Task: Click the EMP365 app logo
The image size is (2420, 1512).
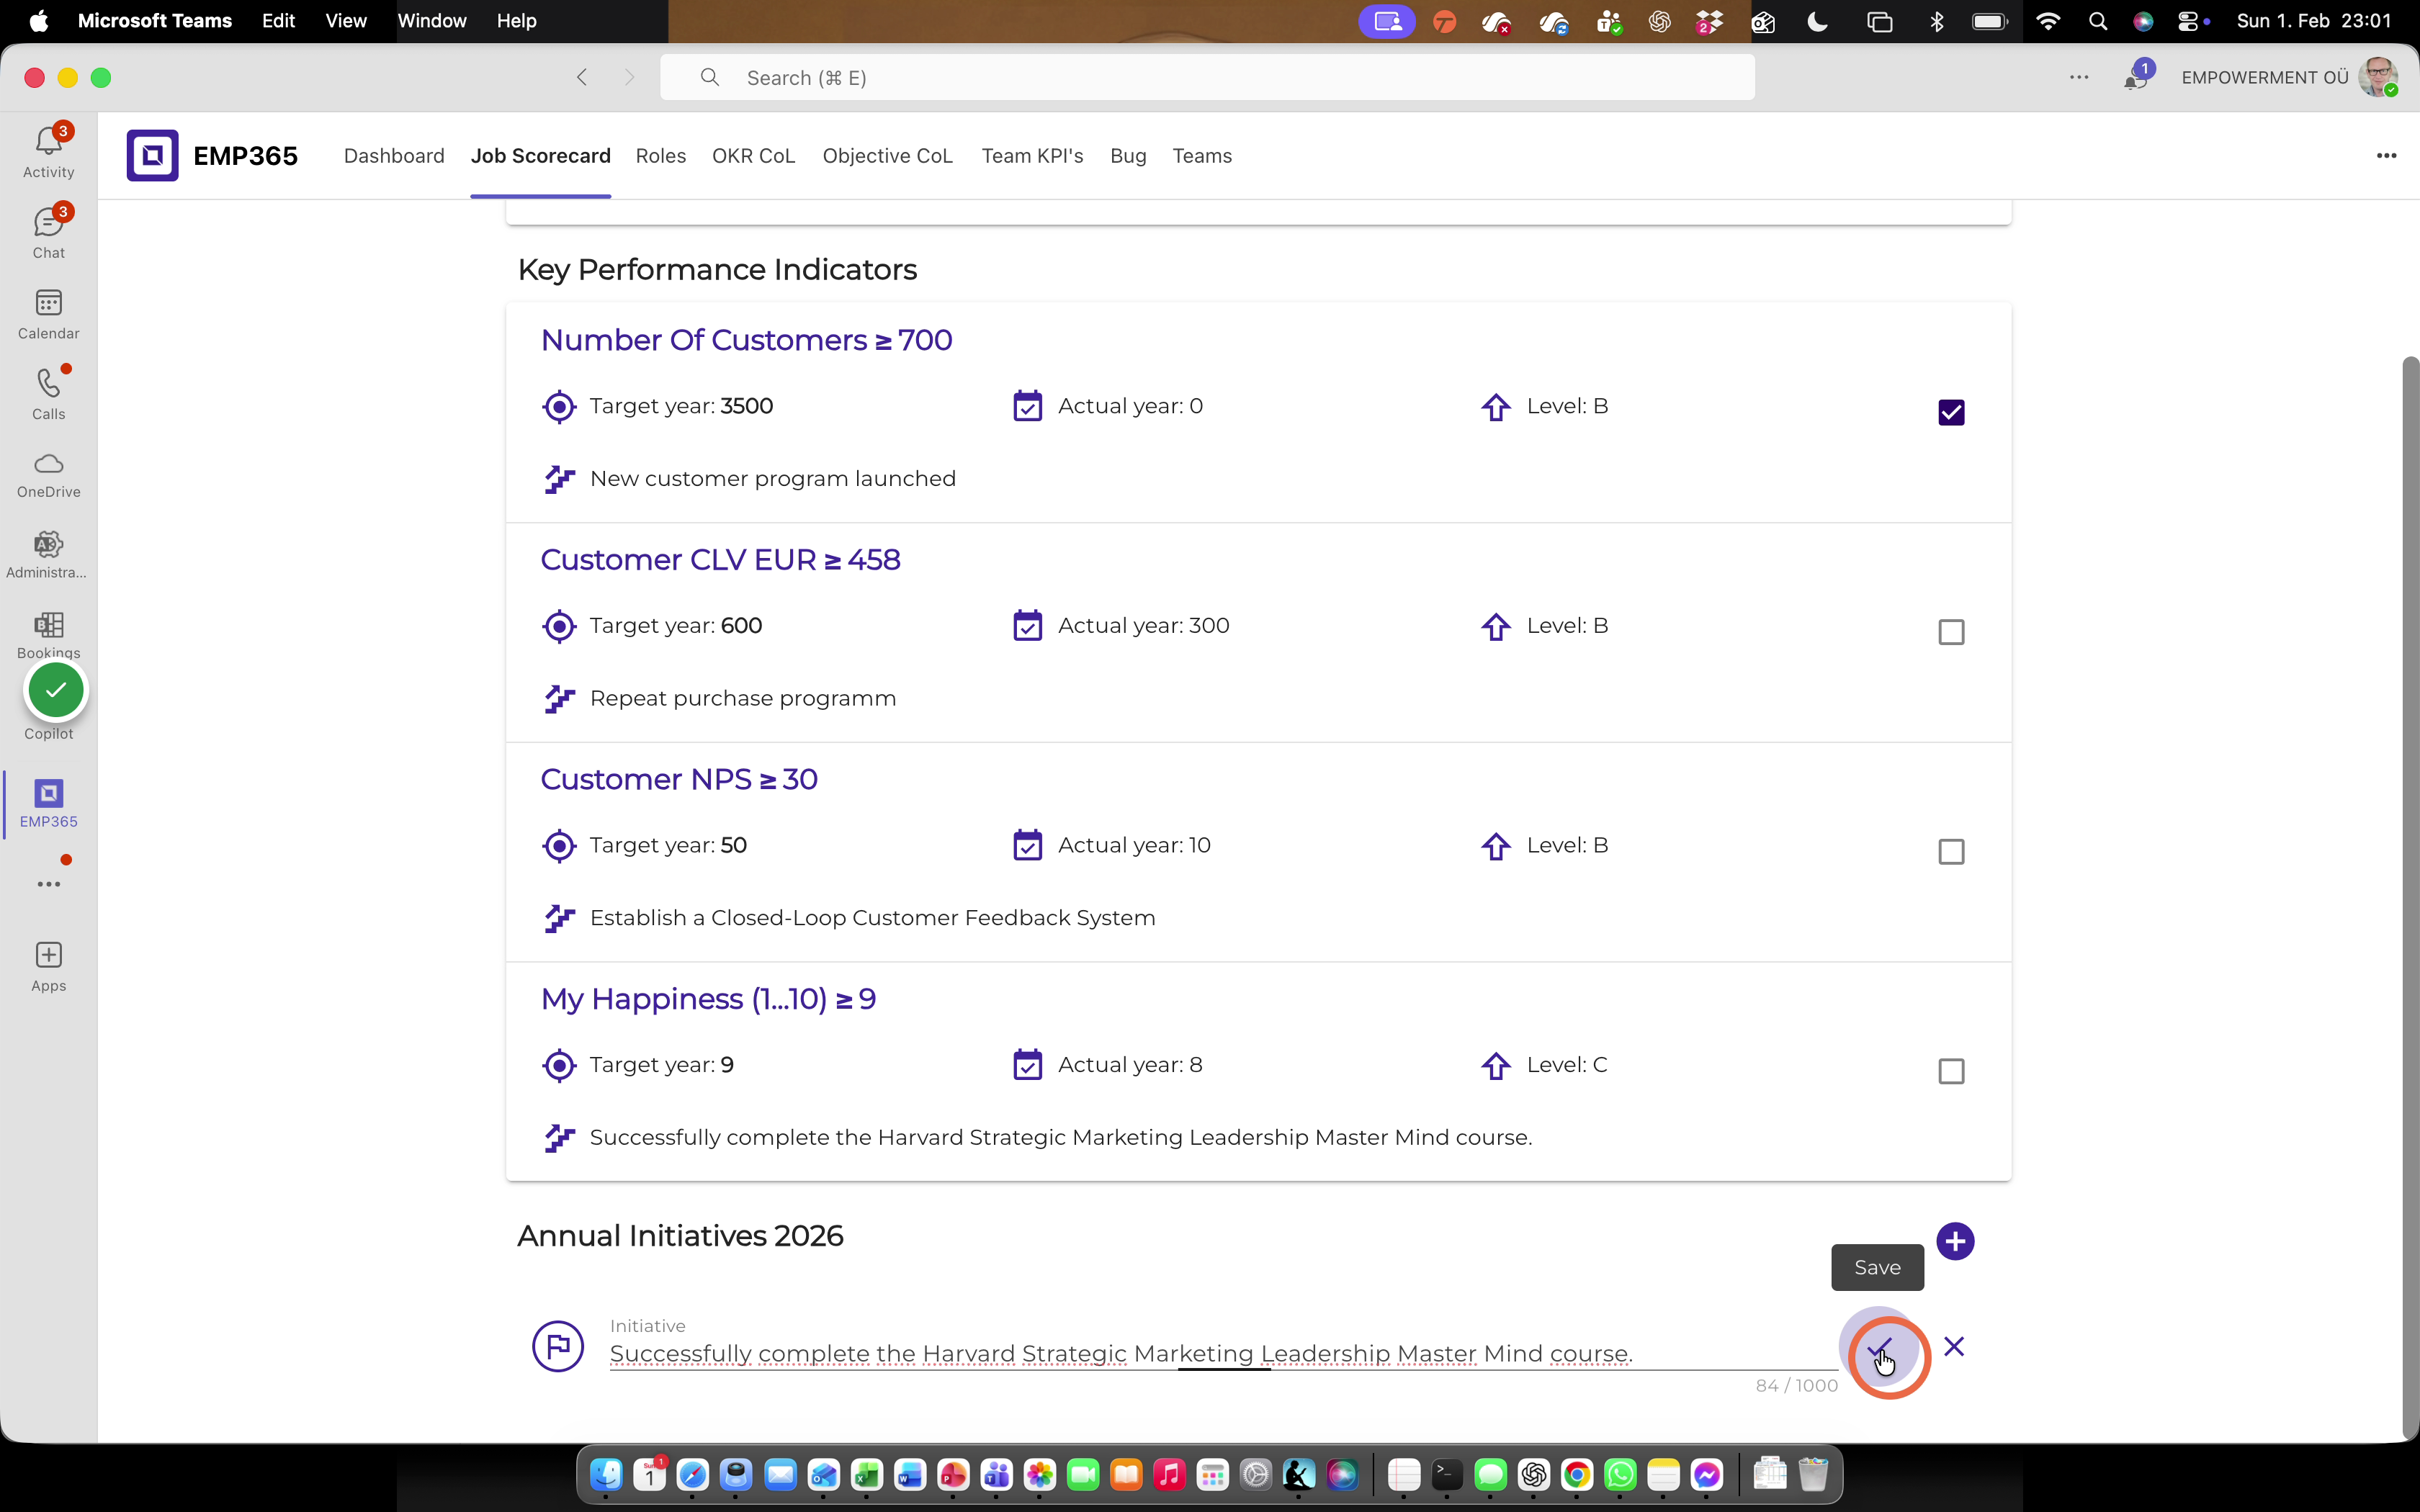Action: coord(152,155)
